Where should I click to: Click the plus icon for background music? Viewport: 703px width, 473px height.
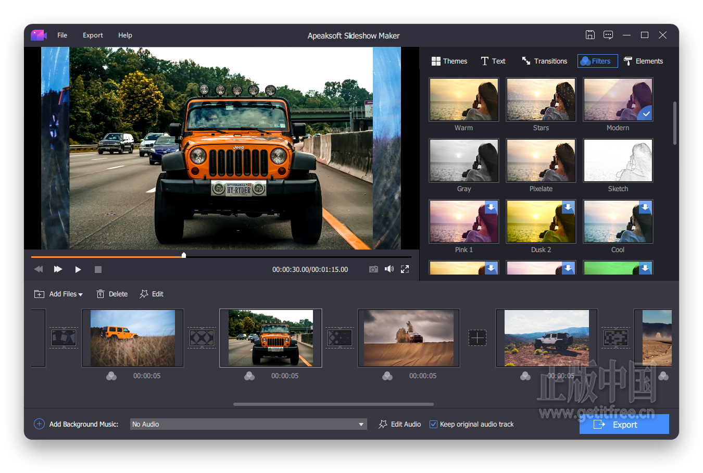tap(39, 424)
